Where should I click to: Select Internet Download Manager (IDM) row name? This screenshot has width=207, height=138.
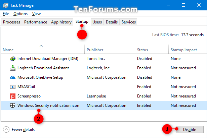48,59
